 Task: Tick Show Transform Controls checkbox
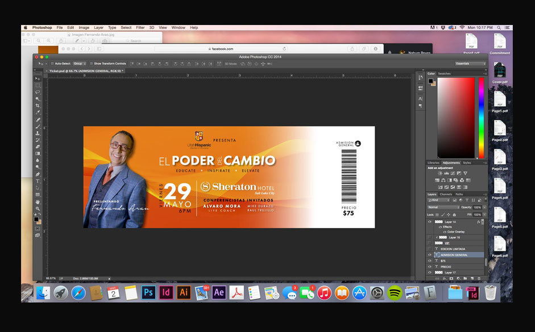[91, 64]
